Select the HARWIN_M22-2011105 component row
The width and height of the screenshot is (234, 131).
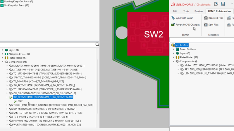47,121
